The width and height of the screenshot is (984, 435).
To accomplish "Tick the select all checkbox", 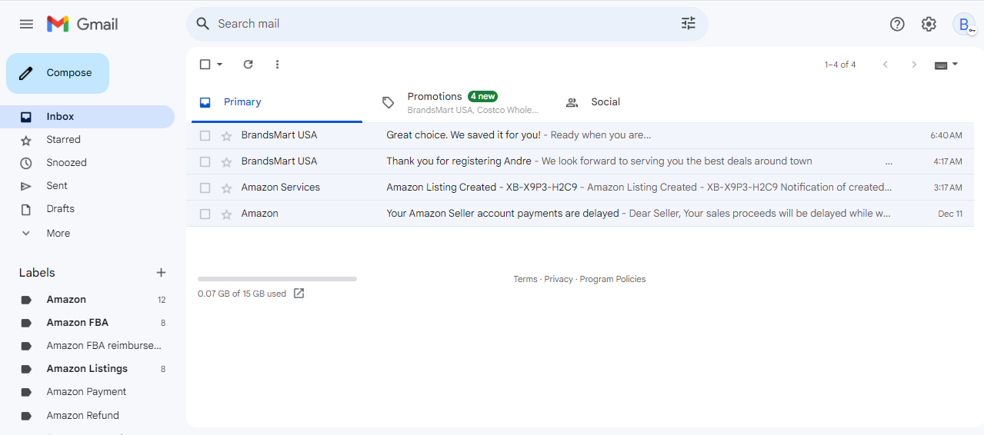I will 205,65.
